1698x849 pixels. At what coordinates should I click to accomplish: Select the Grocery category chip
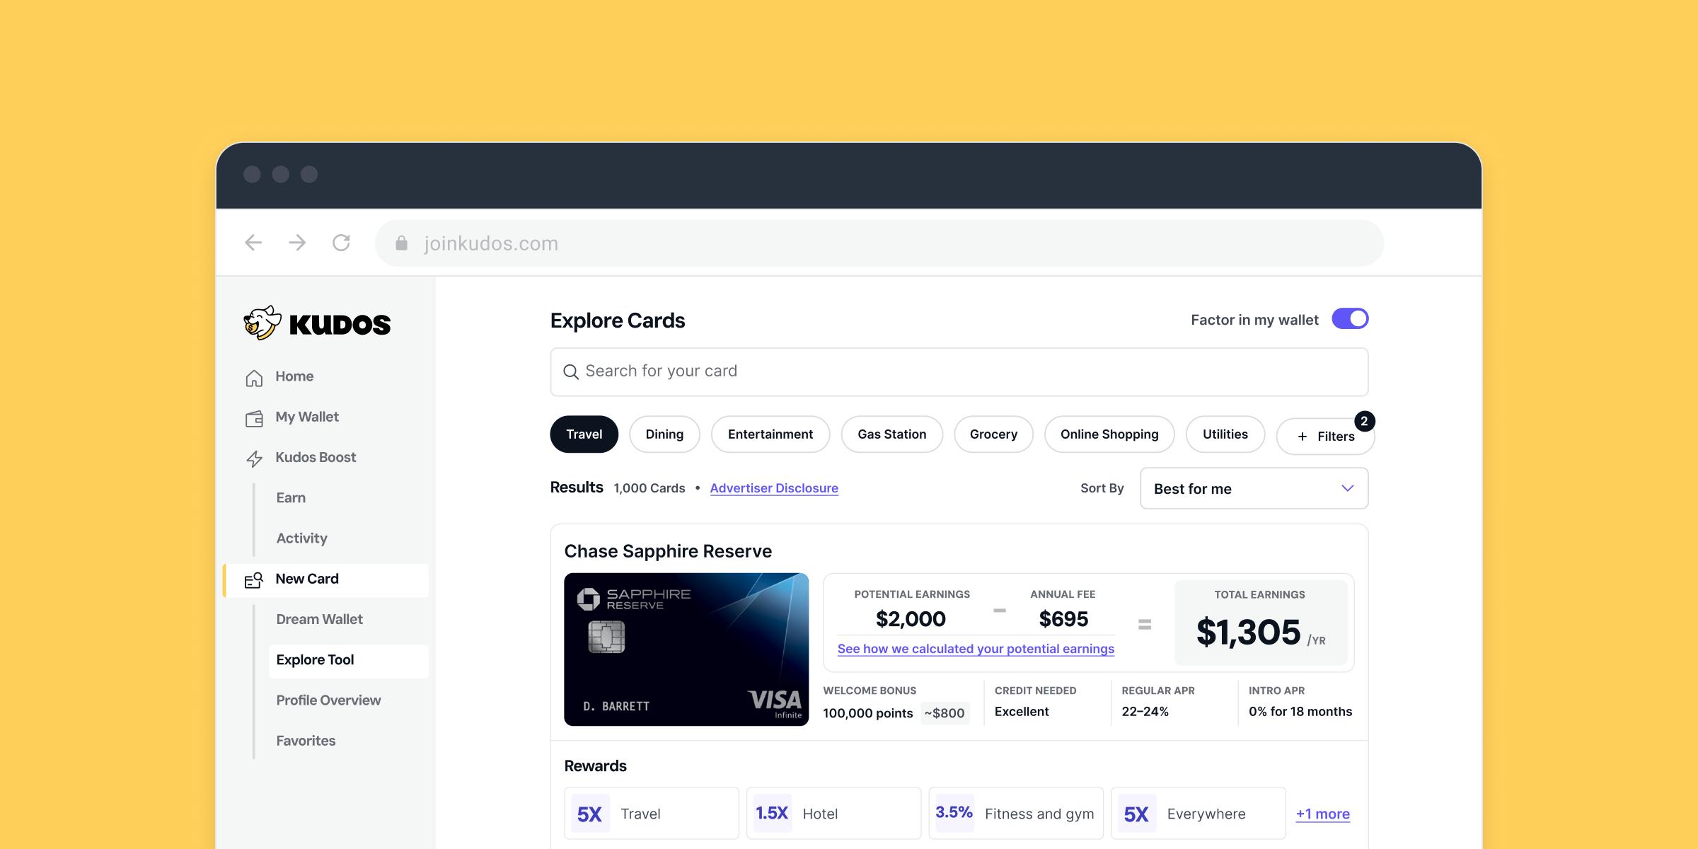(x=993, y=434)
